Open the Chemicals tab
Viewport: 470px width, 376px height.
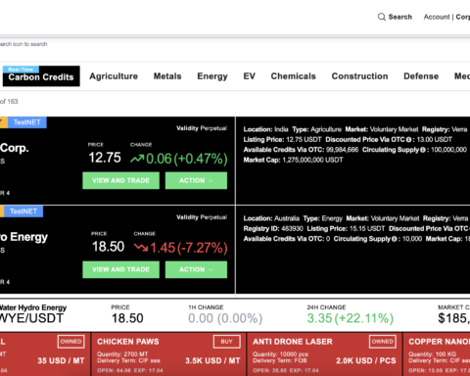pyautogui.click(x=294, y=76)
